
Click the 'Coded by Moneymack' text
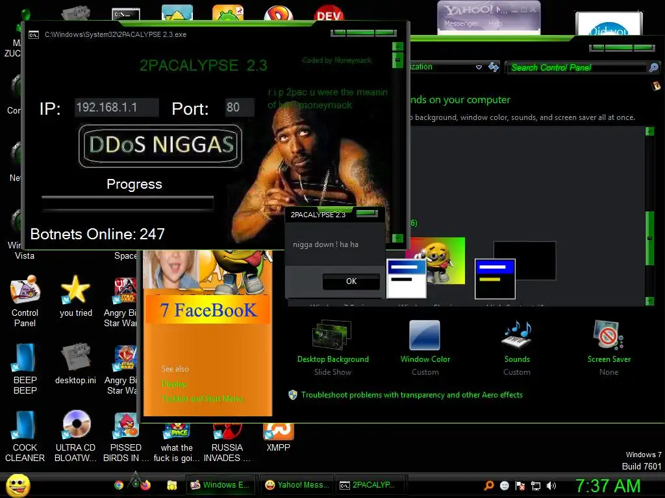click(x=337, y=60)
